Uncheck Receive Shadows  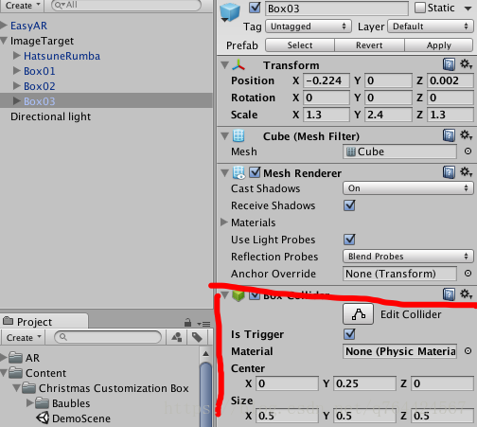(x=349, y=205)
